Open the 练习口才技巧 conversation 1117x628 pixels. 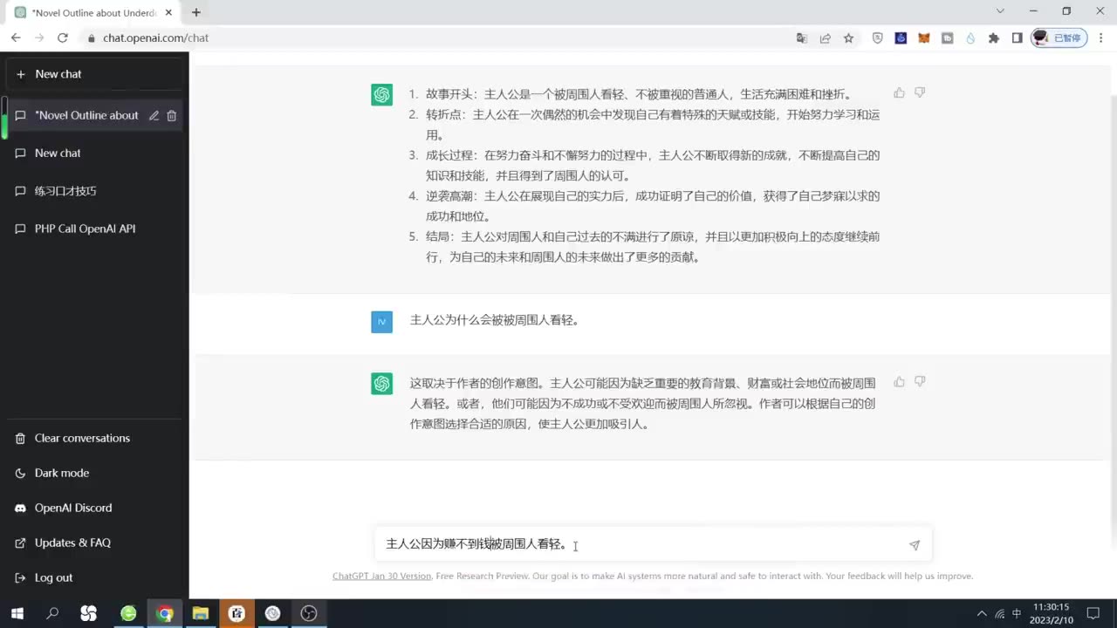[x=94, y=191]
